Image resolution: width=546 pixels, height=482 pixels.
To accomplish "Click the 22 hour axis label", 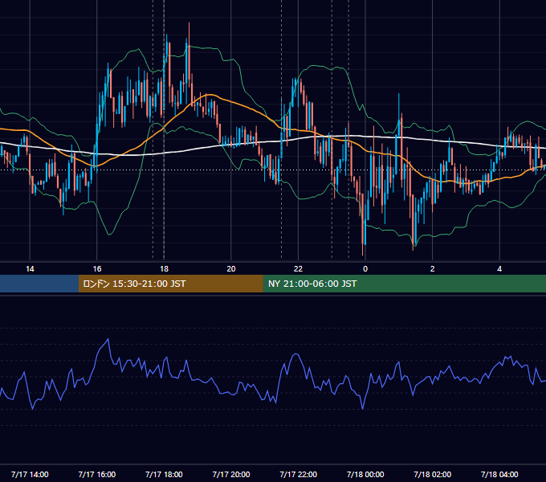I will click(298, 269).
